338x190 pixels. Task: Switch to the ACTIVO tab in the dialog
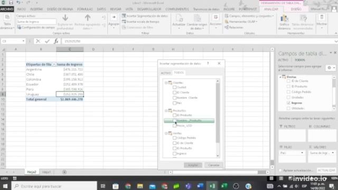pos(165,73)
